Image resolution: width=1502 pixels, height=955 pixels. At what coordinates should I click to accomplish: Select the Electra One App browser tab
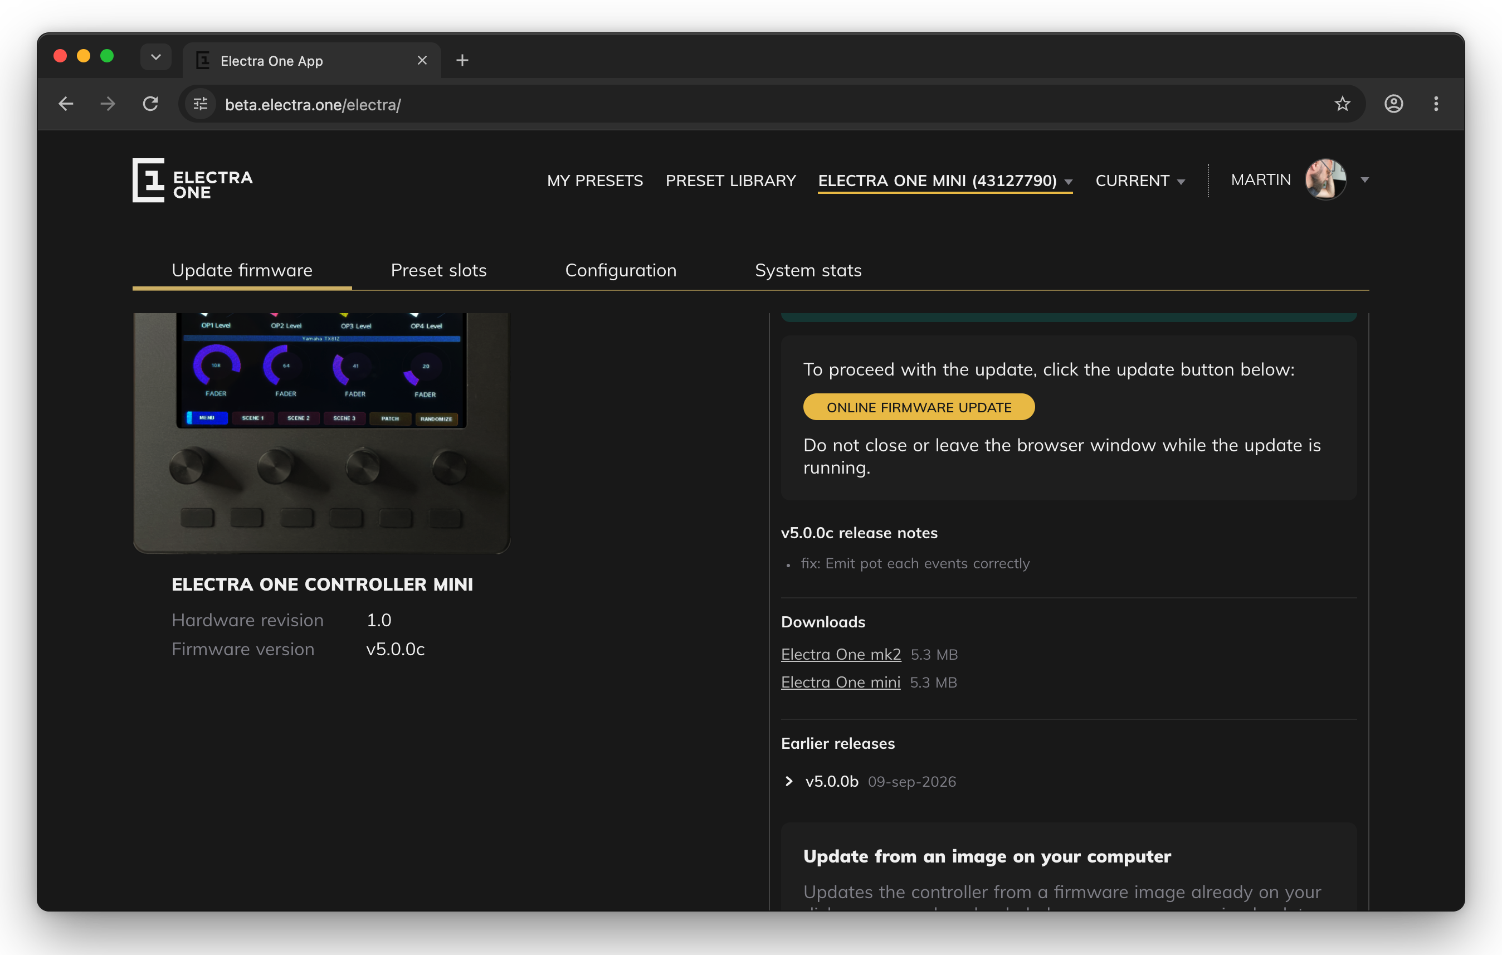[x=312, y=61]
